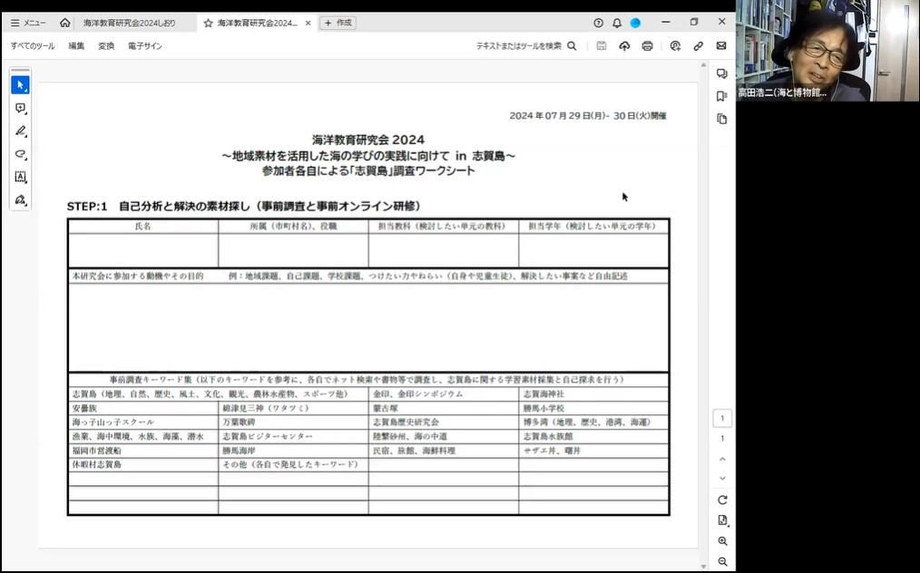
Task: Open the 電子サイン menu
Action: (x=145, y=45)
